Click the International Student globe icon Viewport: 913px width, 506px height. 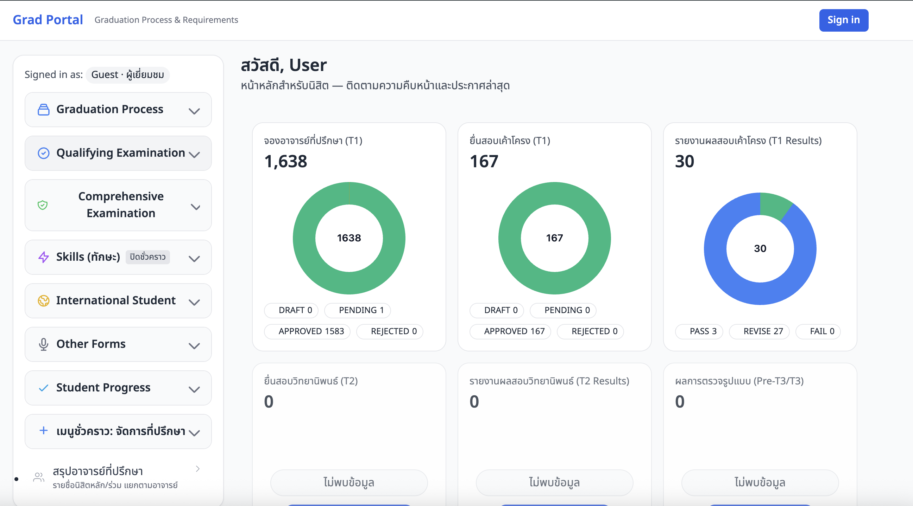click(x=43, y=301)
